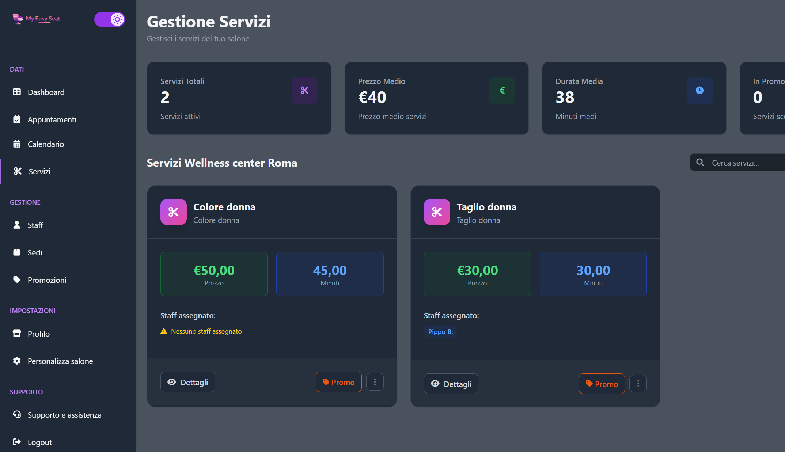Click the Servizi Totali value 2
This screenshot has height=452, width=785.
[165, 98]
